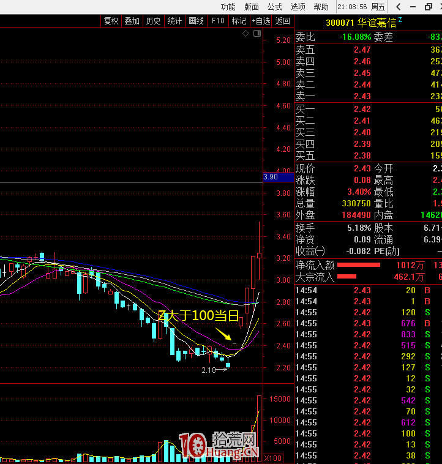Click the 叠加 toolbar button
This screenshot has width=442, height=464.
point(132,21)
